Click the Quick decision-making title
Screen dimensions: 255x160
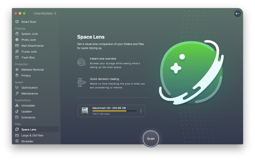[x=105, y=79]
